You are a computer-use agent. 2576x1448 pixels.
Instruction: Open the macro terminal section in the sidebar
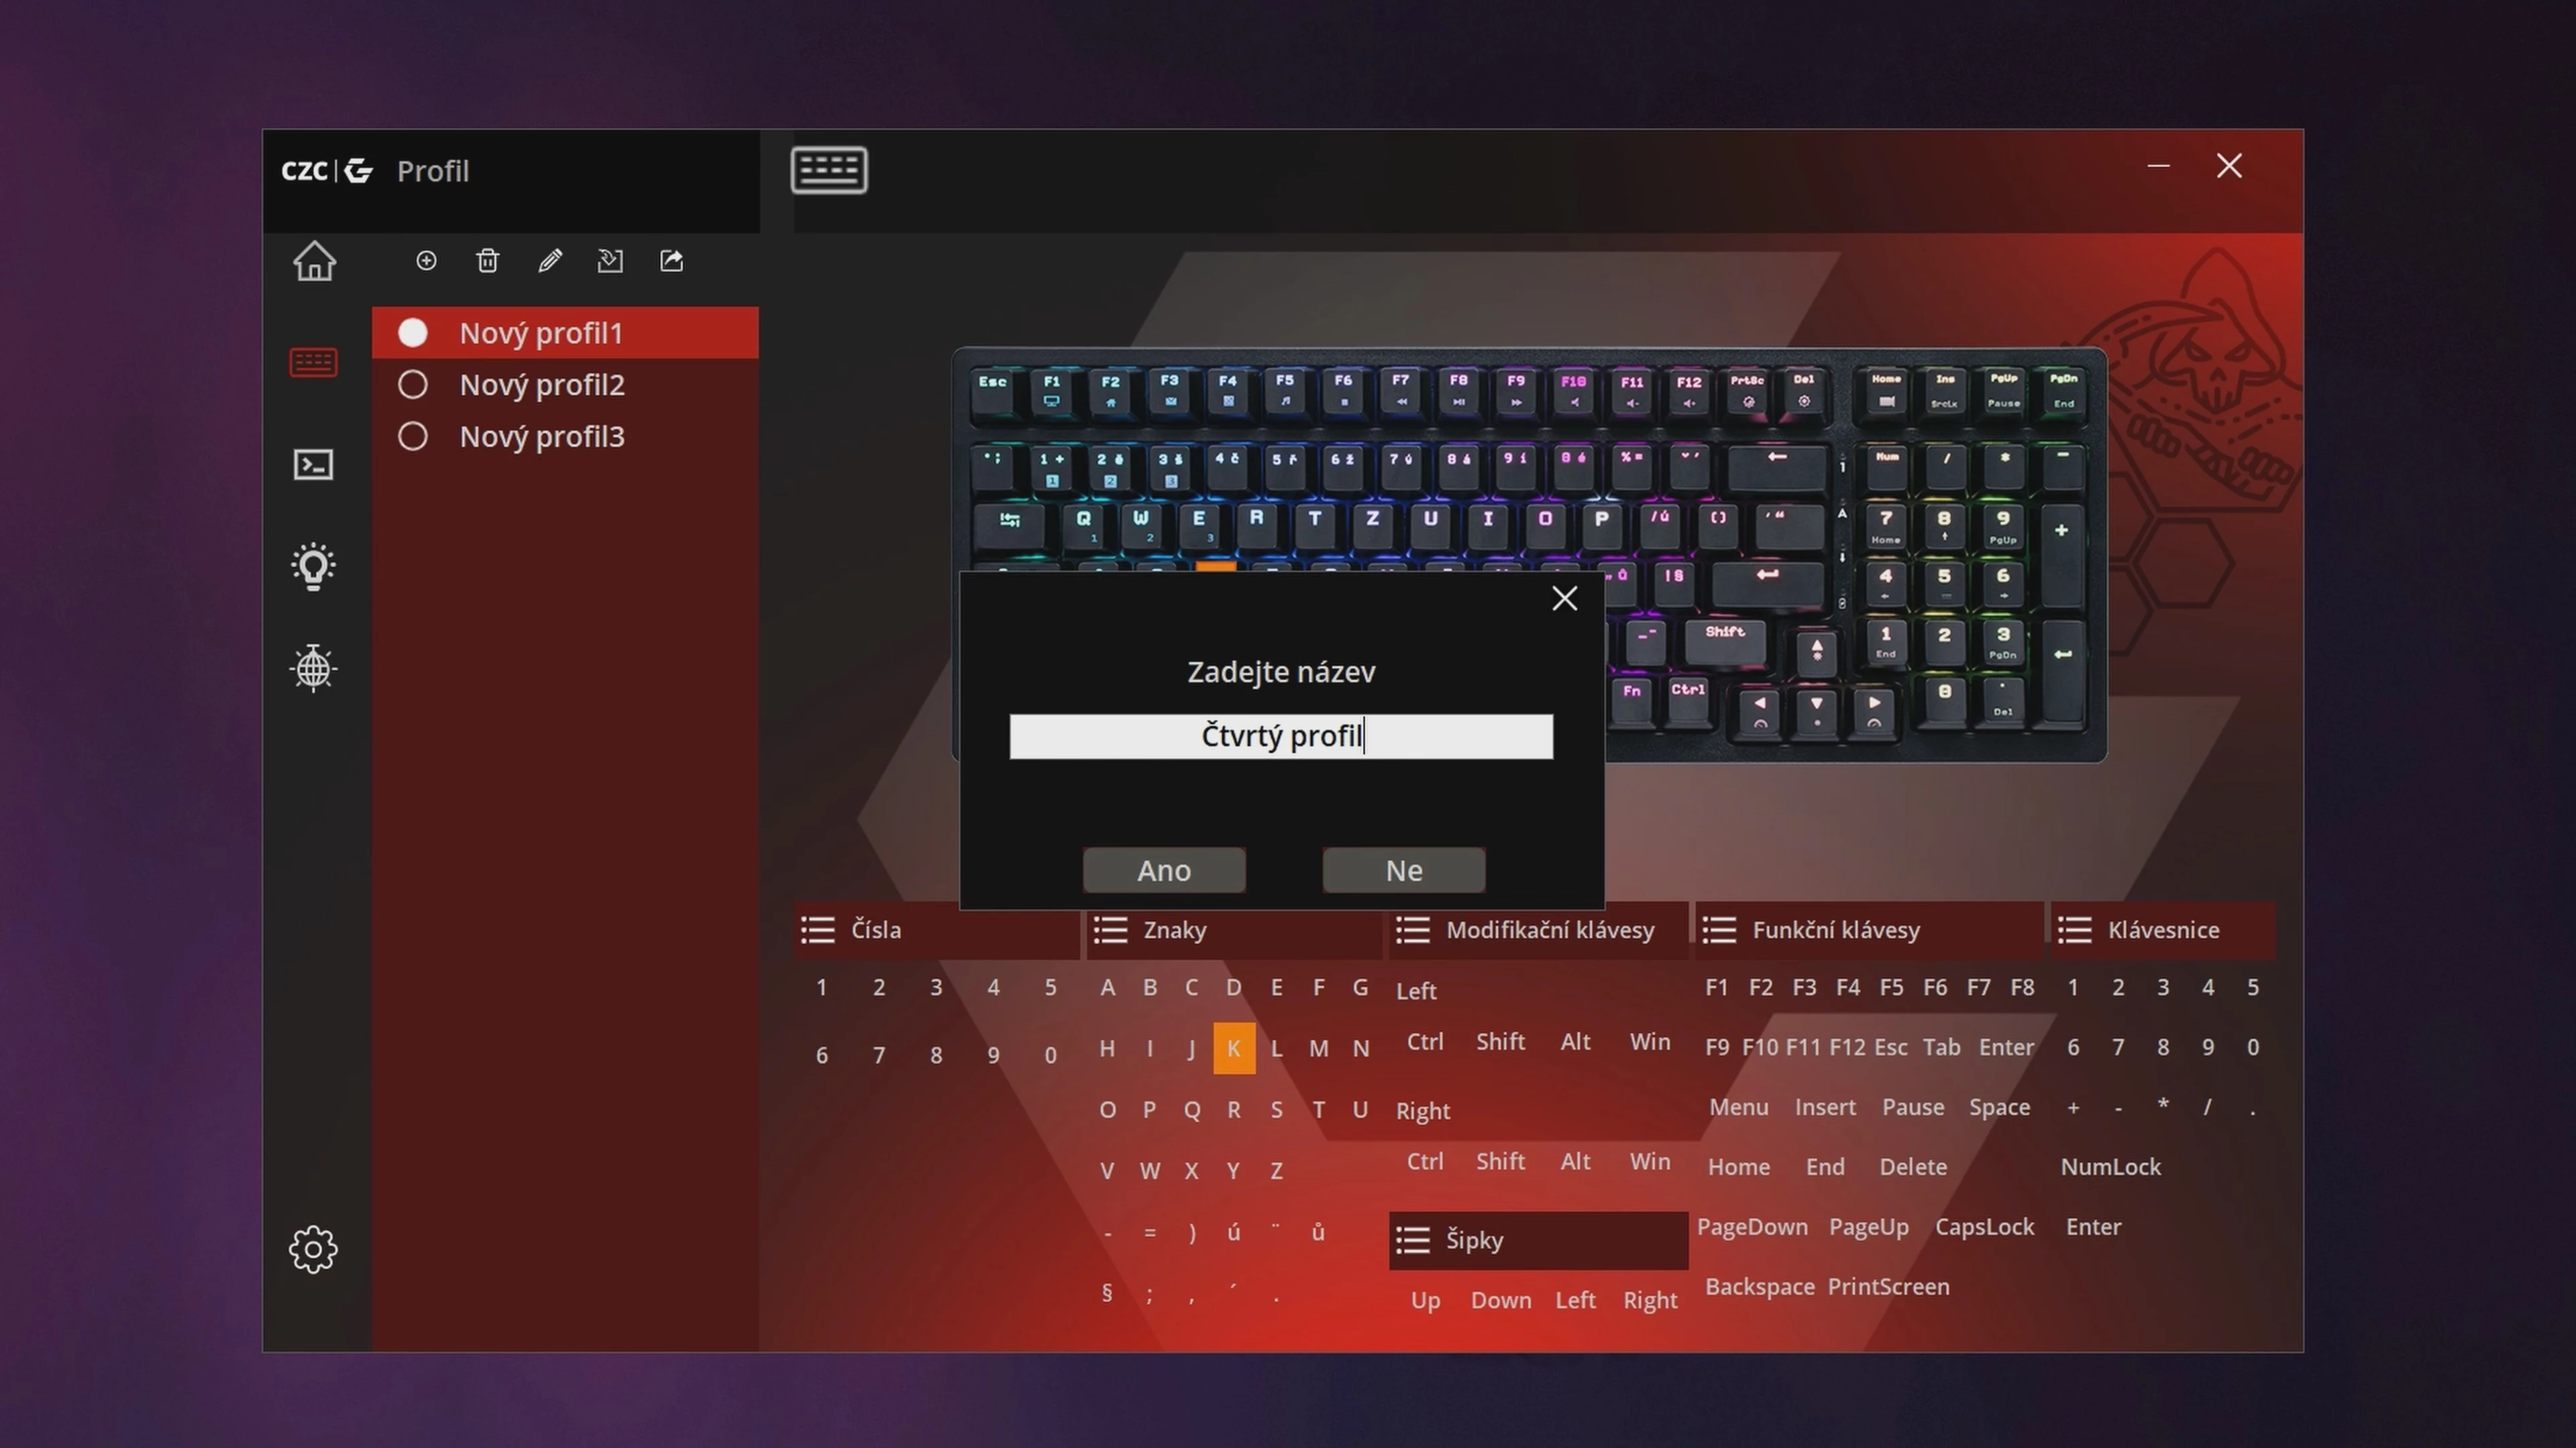coord(313,465)
